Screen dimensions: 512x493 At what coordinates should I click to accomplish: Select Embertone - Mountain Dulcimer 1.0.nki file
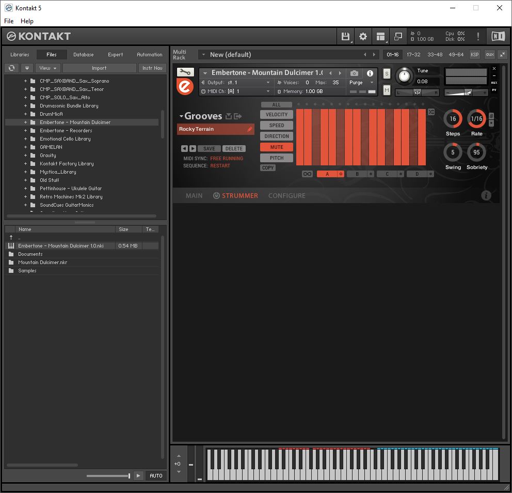pos(82,246)
